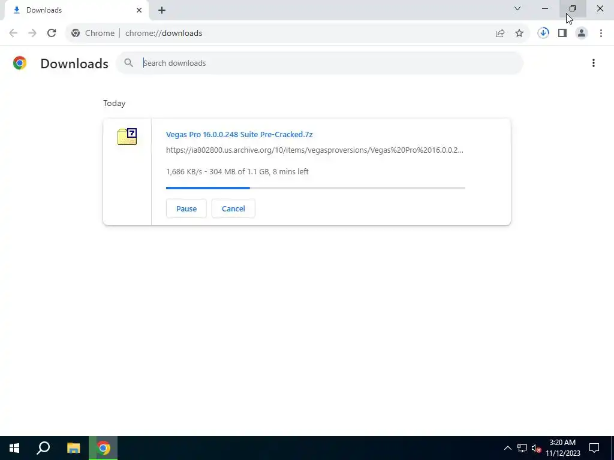614x460 pixels.
Task: Open the Windows Start menu
Action: (14, 448)
